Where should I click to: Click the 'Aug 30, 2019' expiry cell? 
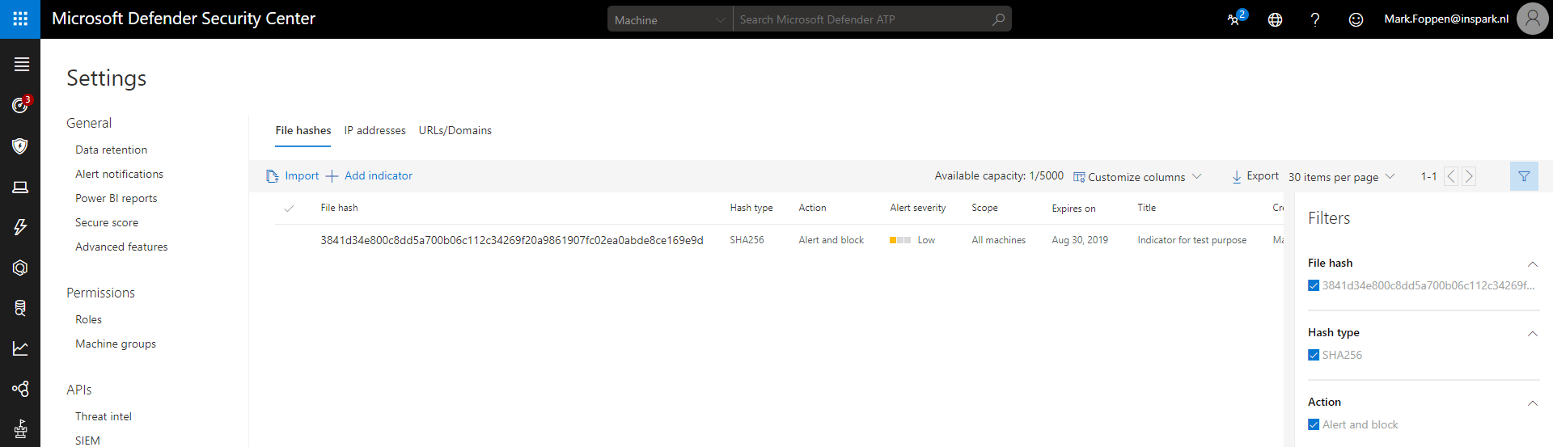coord(1080,240)
